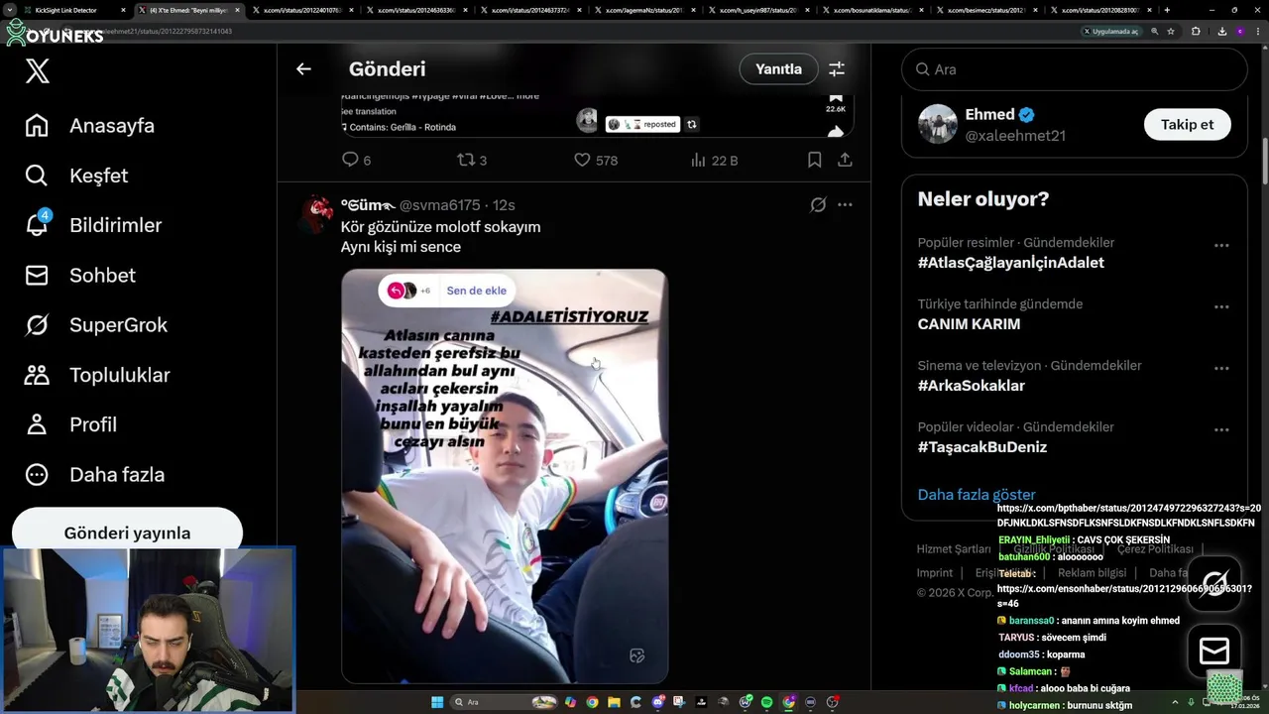
Task: Open #AtlasÇağlayanİçinAdalet trend
Action: click(x=1010, y=263)
